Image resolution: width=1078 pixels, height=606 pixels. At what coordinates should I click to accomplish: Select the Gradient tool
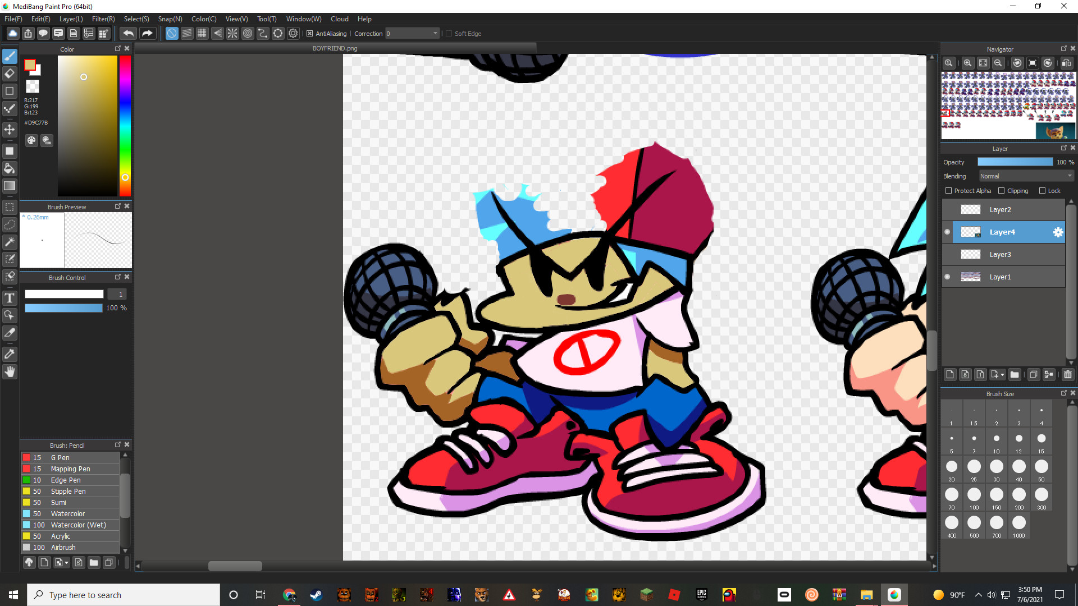click(9, 186)
